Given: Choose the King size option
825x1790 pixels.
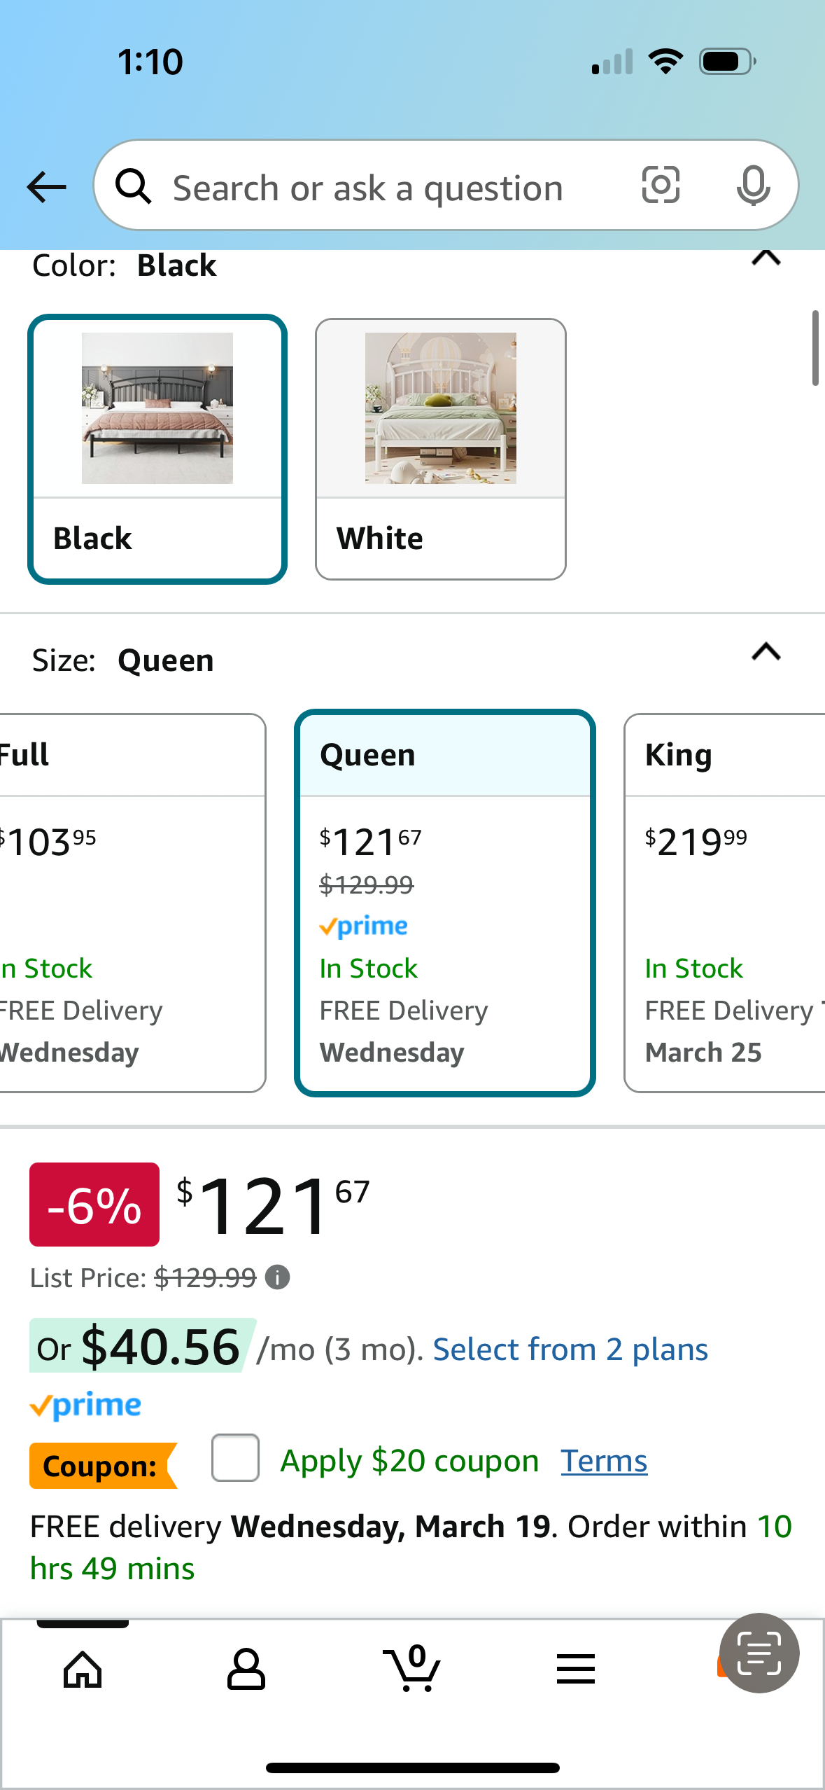Looking at the screenshot, I should pyautogui.click(x=725, y=903).
